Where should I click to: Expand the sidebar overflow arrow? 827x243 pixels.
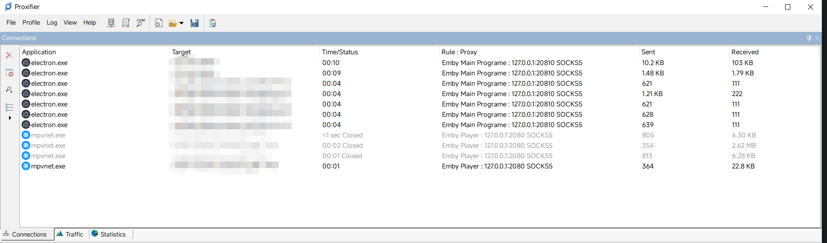click(x=10, y=118)
